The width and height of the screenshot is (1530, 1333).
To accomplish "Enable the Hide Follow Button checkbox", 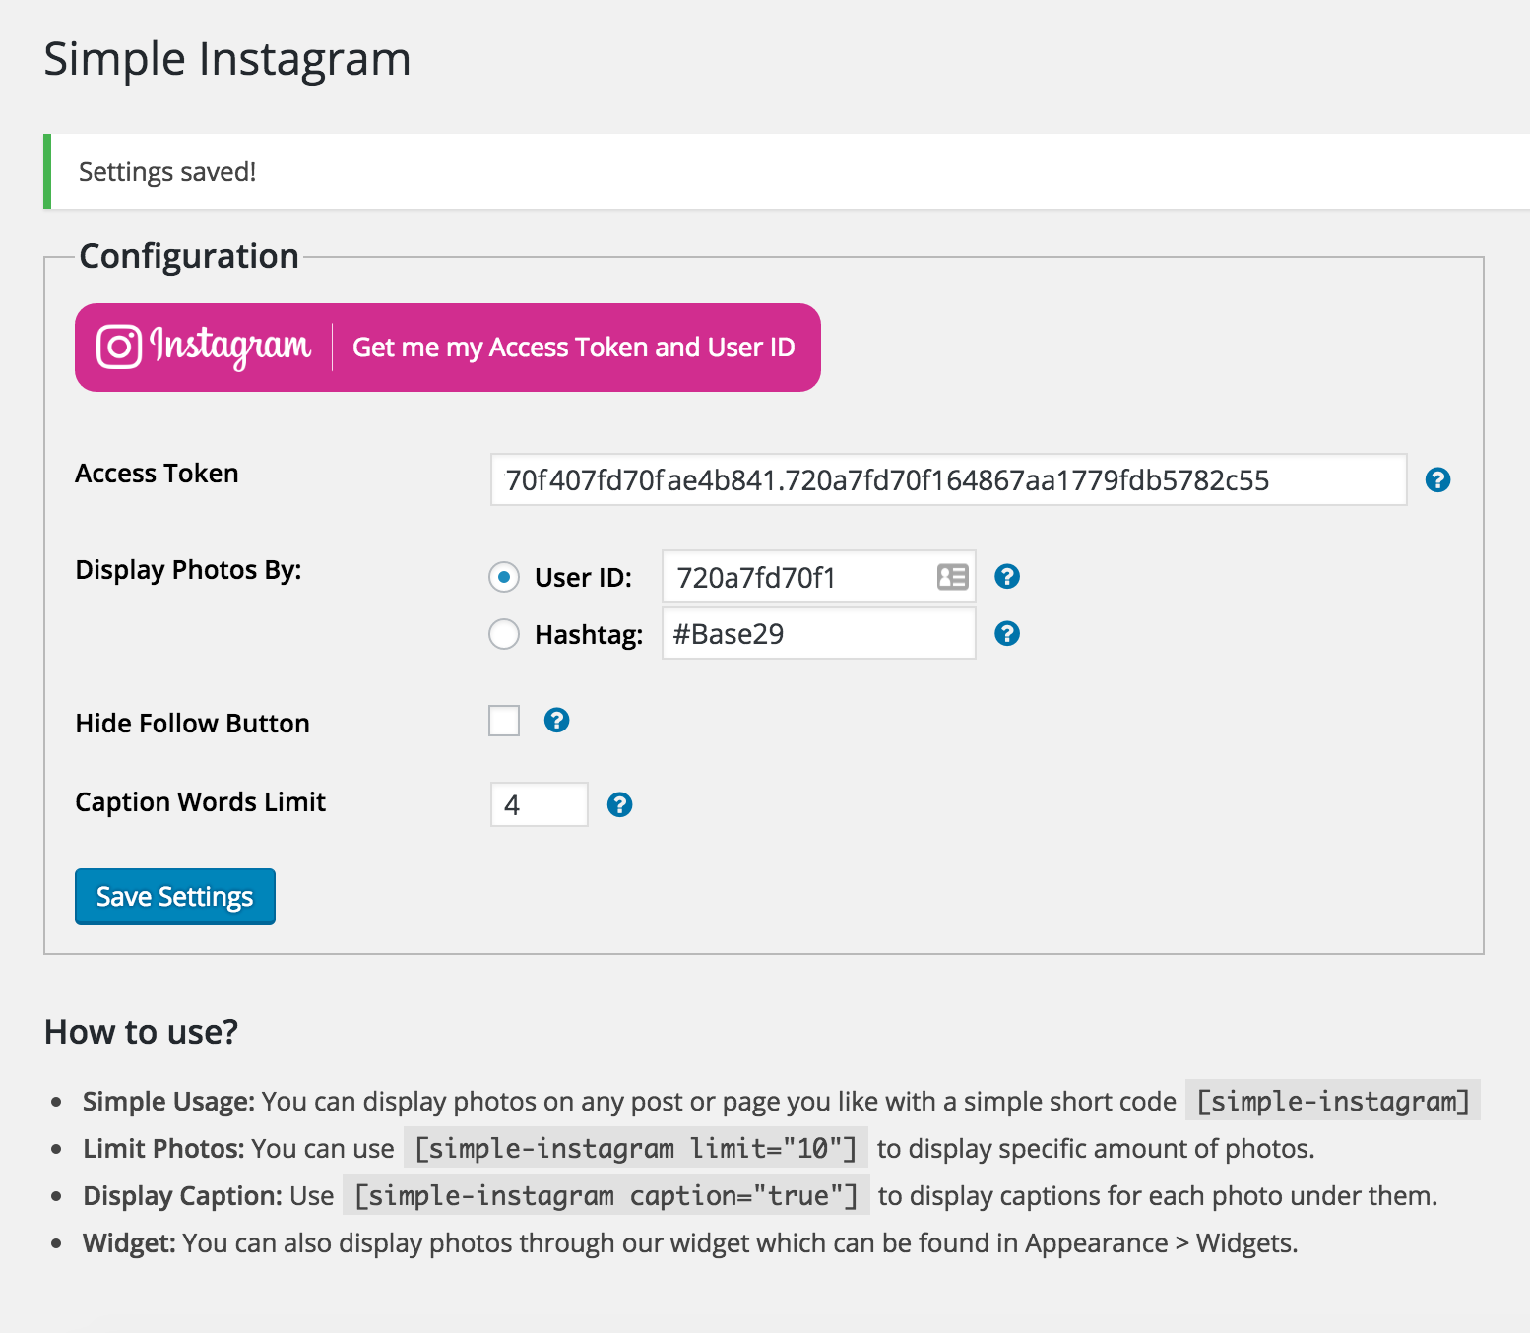I will 504,721.
